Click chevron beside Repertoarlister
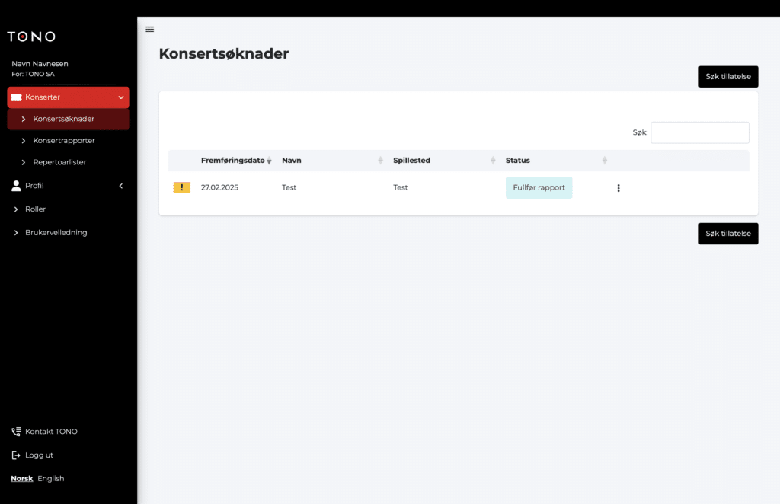The height and width of the screenshot is (504, 780). (x=24, y=162)
